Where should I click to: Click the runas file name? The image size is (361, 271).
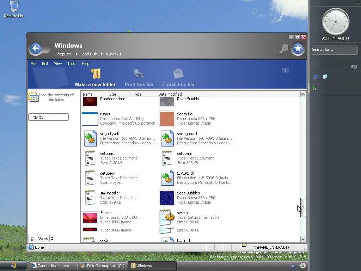pos(105,114)
